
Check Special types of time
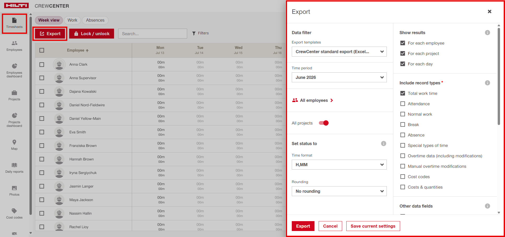click(403, 145)
